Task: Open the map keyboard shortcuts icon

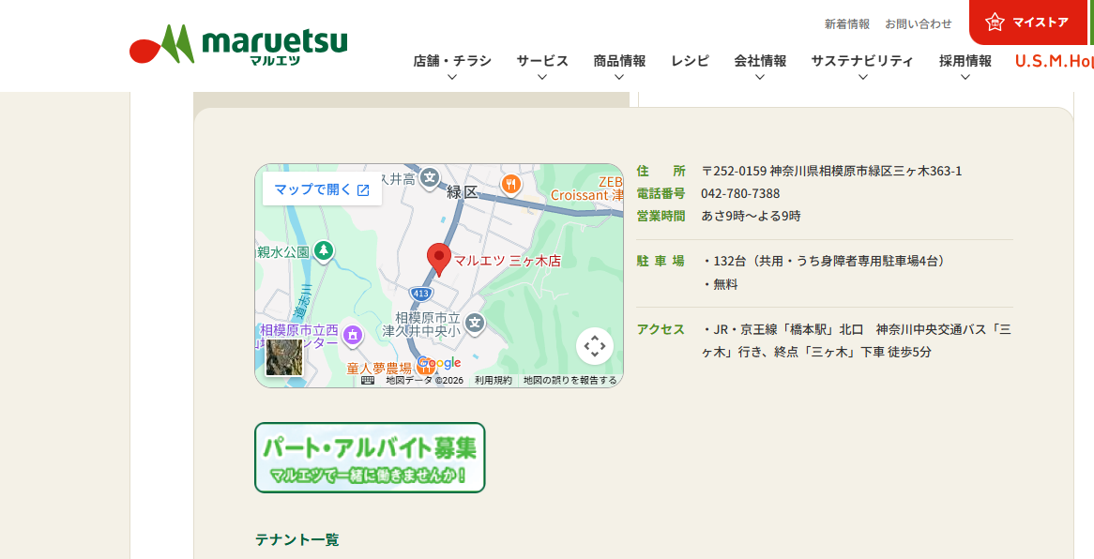Action: click(x=368, y=380)
